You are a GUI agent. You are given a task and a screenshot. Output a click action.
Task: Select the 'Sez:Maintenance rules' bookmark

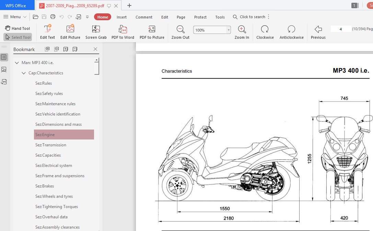[x=56, y=104]
